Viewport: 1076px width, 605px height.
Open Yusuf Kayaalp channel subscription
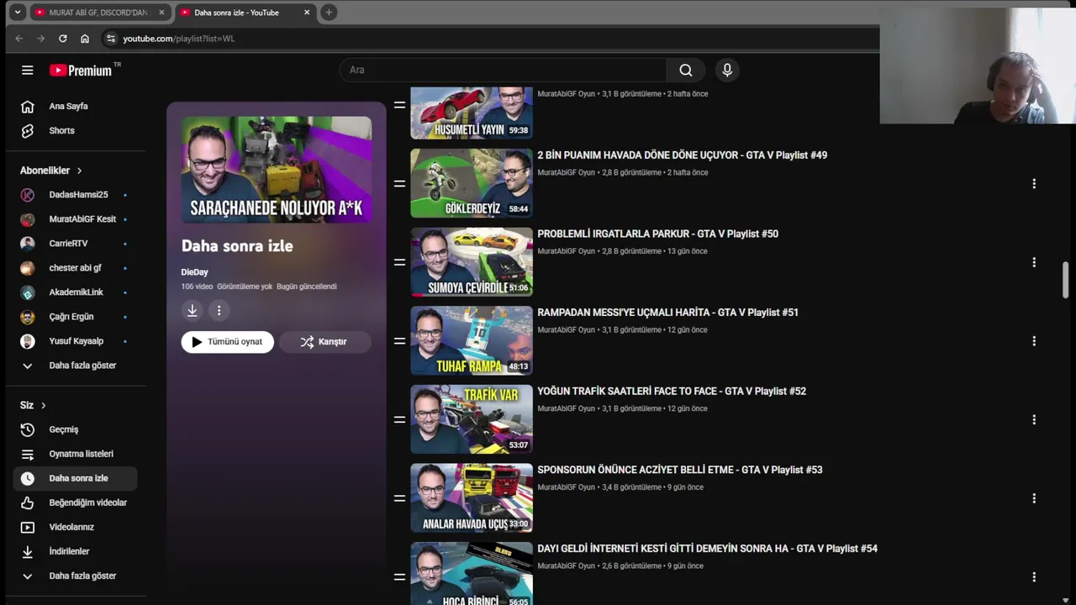(x=75, y=341)
